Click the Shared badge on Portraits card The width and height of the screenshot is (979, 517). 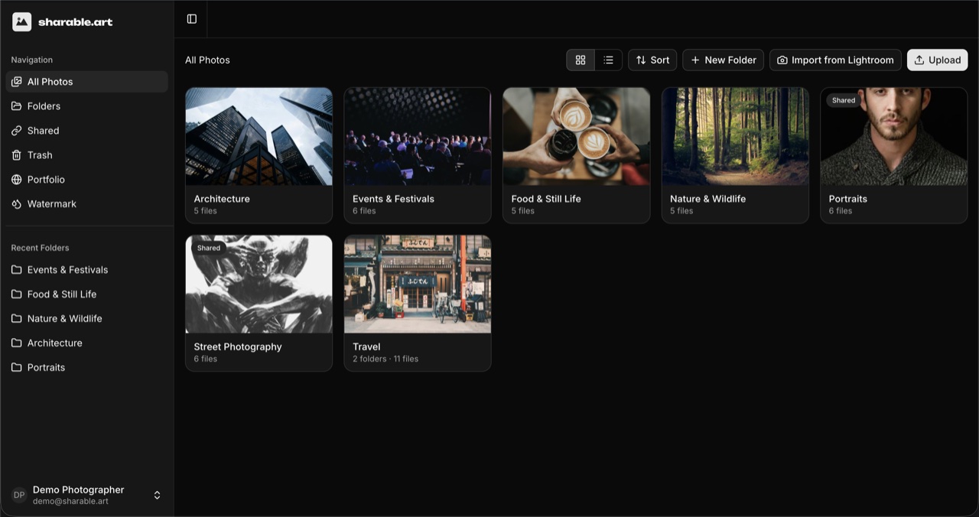[x=844, y=100]
